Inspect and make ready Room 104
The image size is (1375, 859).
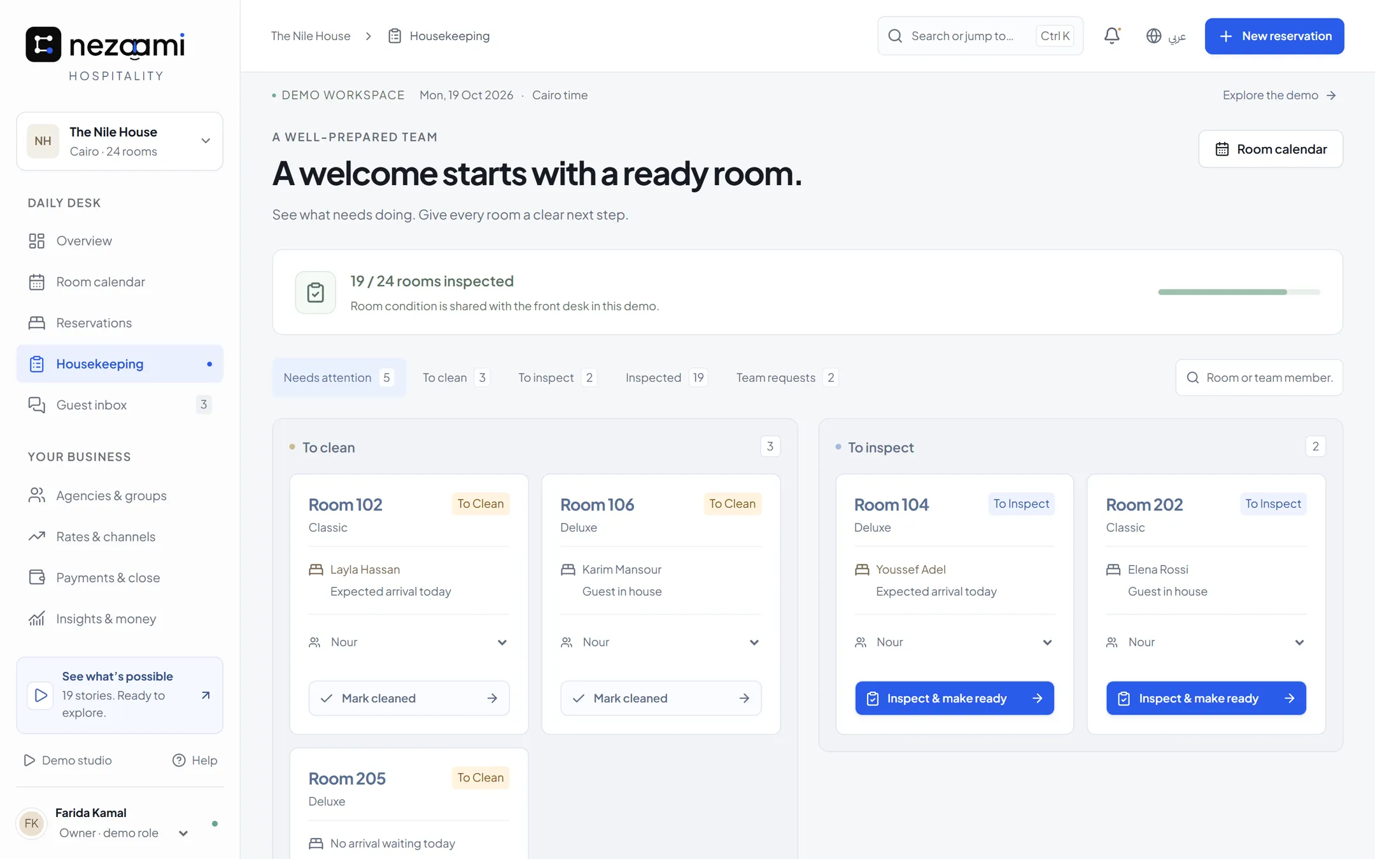click(x=954, y=698)
